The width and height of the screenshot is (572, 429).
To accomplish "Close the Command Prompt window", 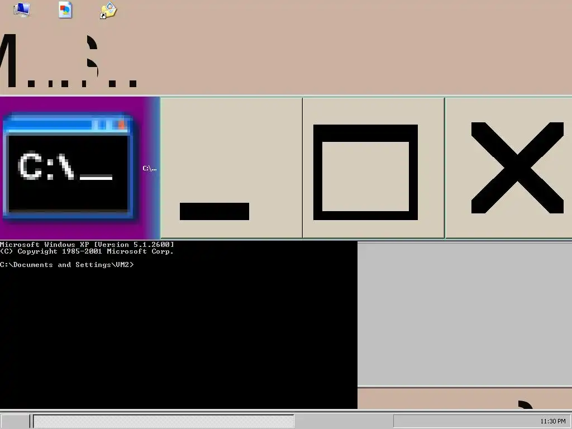I will click(509, 168).
